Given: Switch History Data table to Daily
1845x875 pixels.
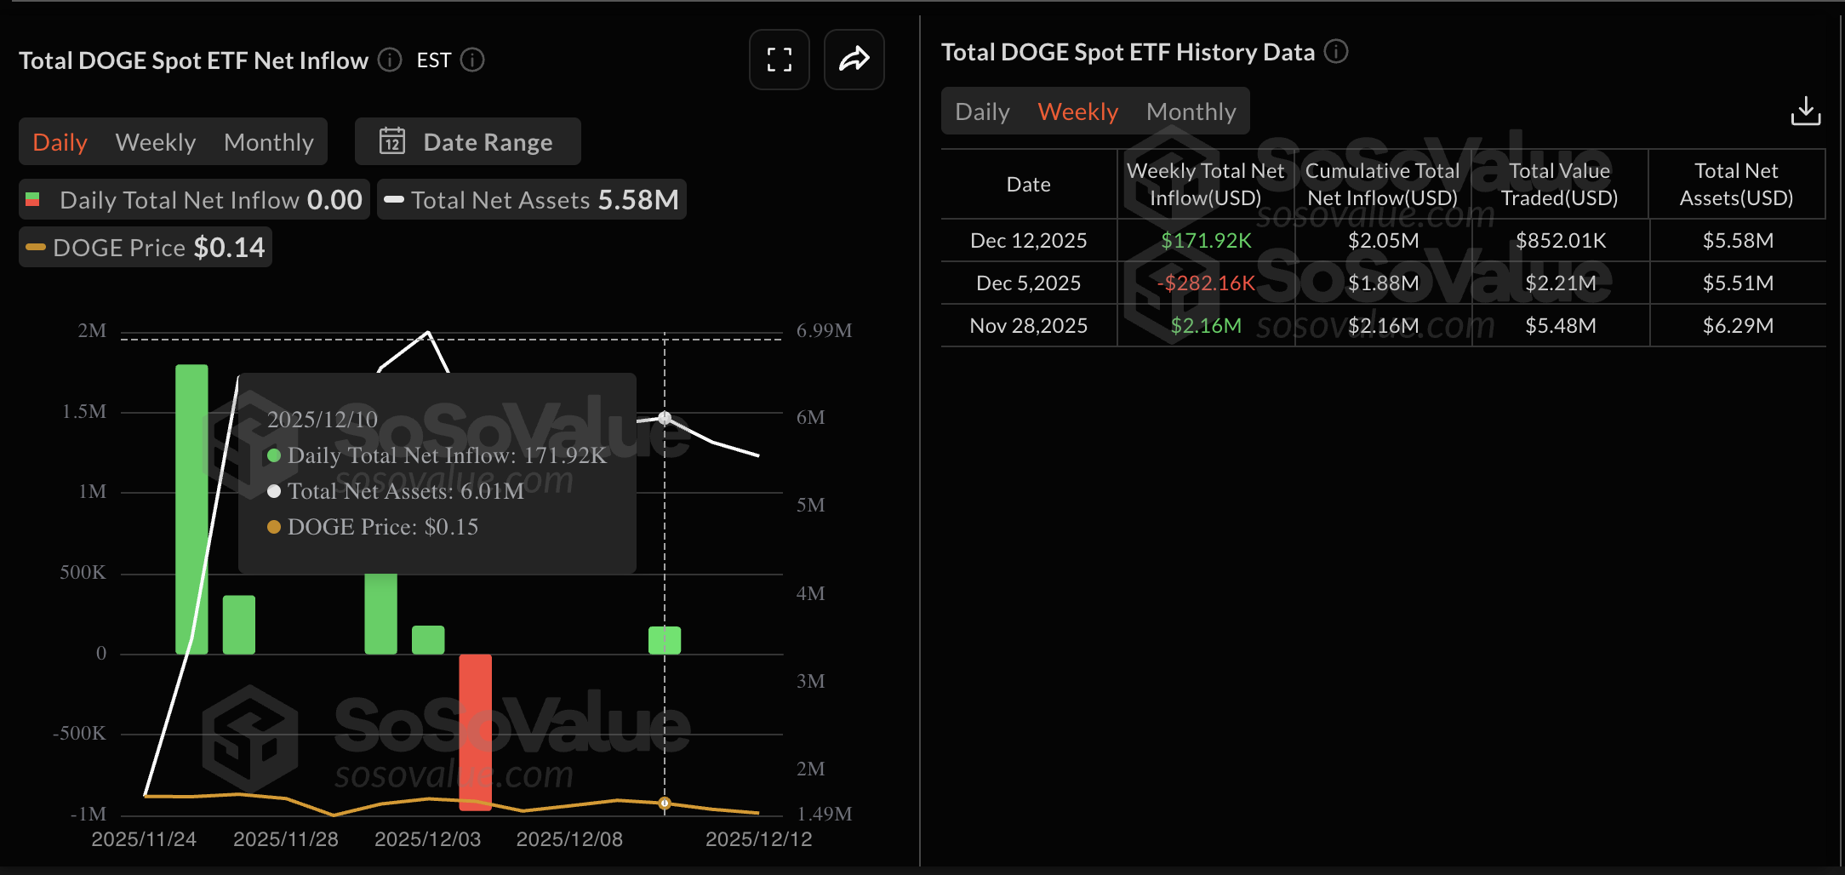Looking at the screenshot, I should 982,111.
